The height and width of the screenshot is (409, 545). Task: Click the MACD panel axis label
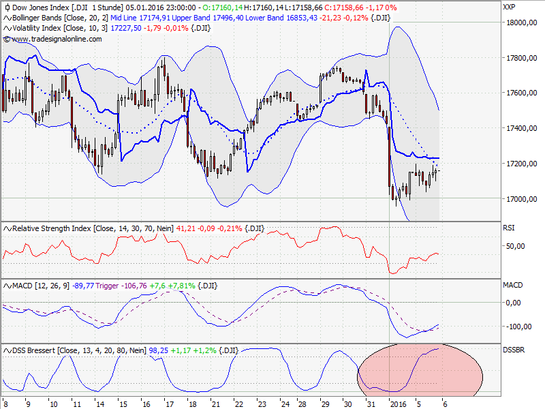point(513,285)
